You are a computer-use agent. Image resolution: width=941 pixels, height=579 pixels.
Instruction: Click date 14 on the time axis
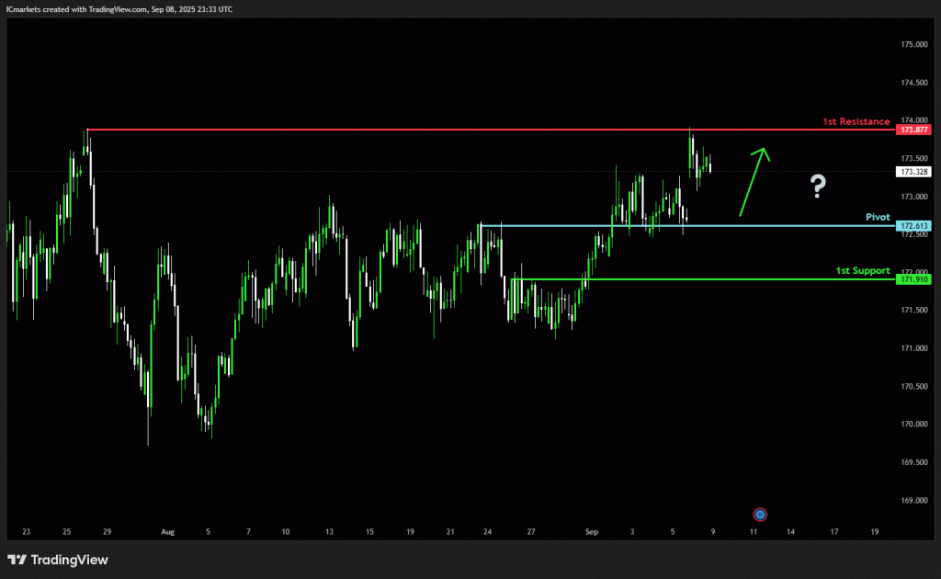click(790, 531)
